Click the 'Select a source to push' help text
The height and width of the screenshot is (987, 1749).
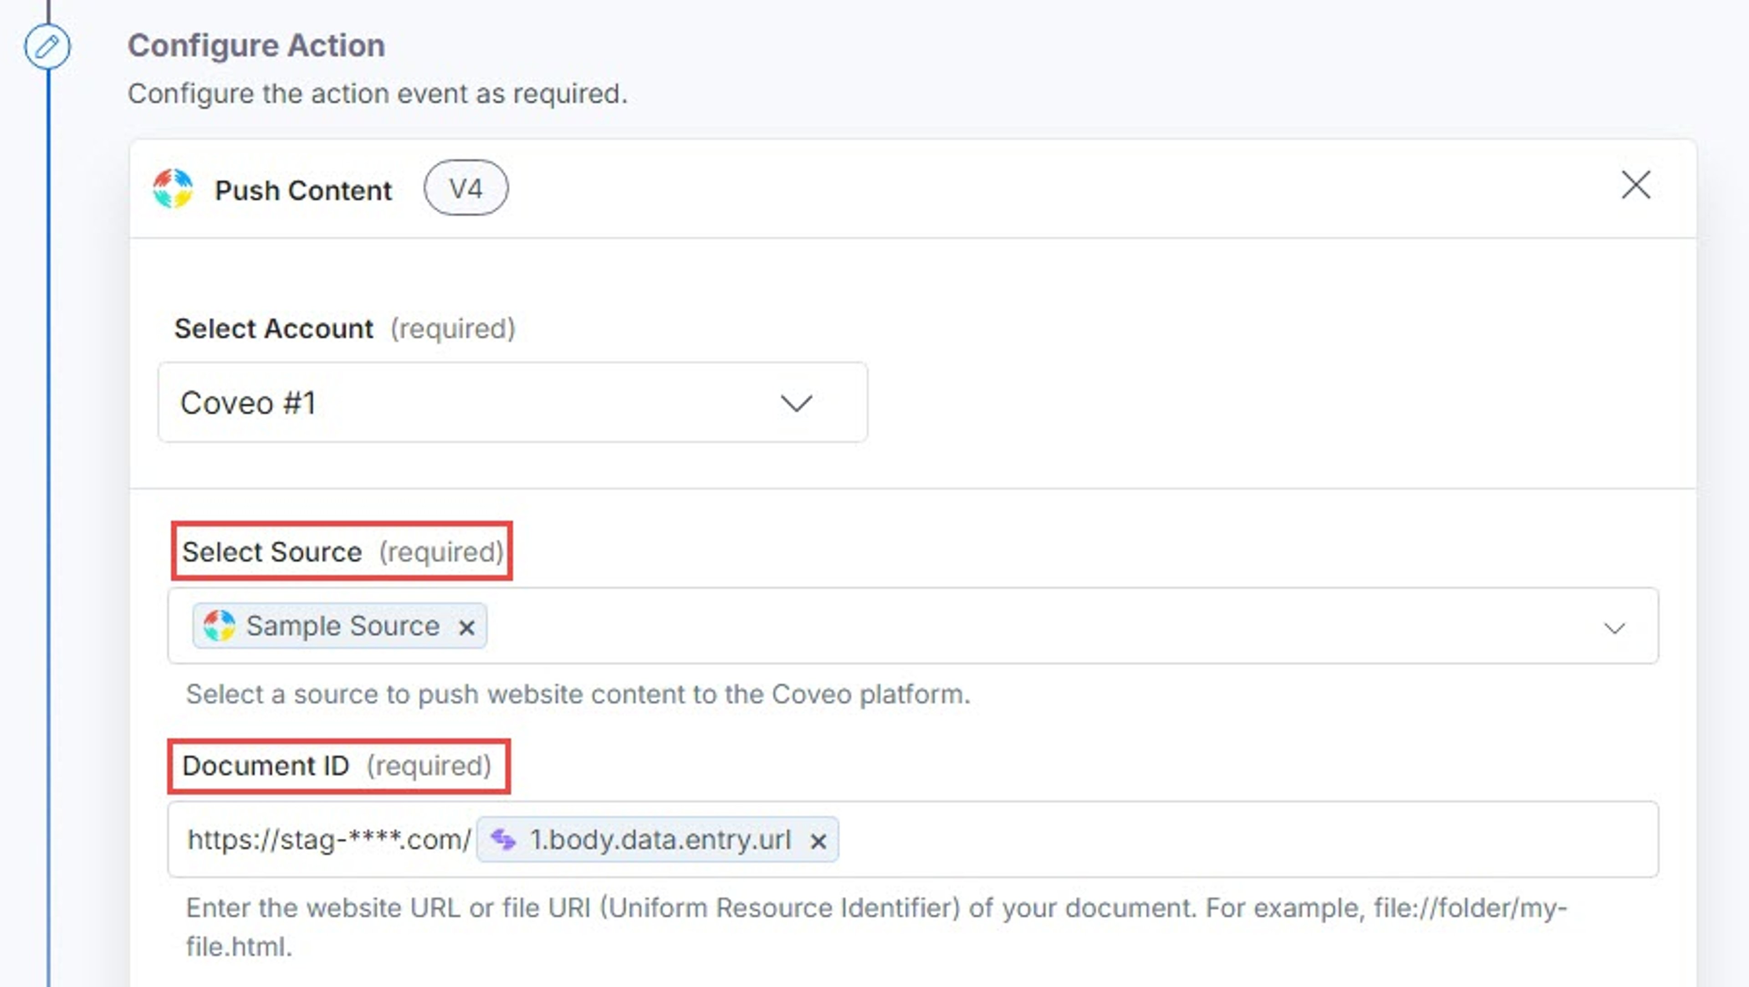point(578,695)
